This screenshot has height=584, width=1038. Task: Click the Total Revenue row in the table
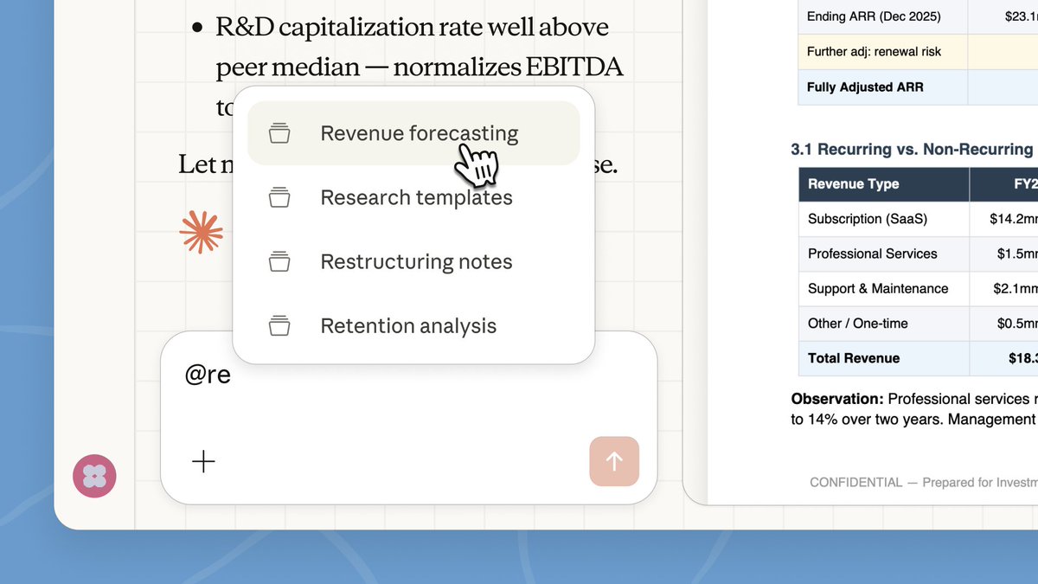pos(853,358)
